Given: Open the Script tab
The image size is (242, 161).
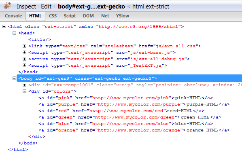Looking at the screenshot, I should 70,16.
